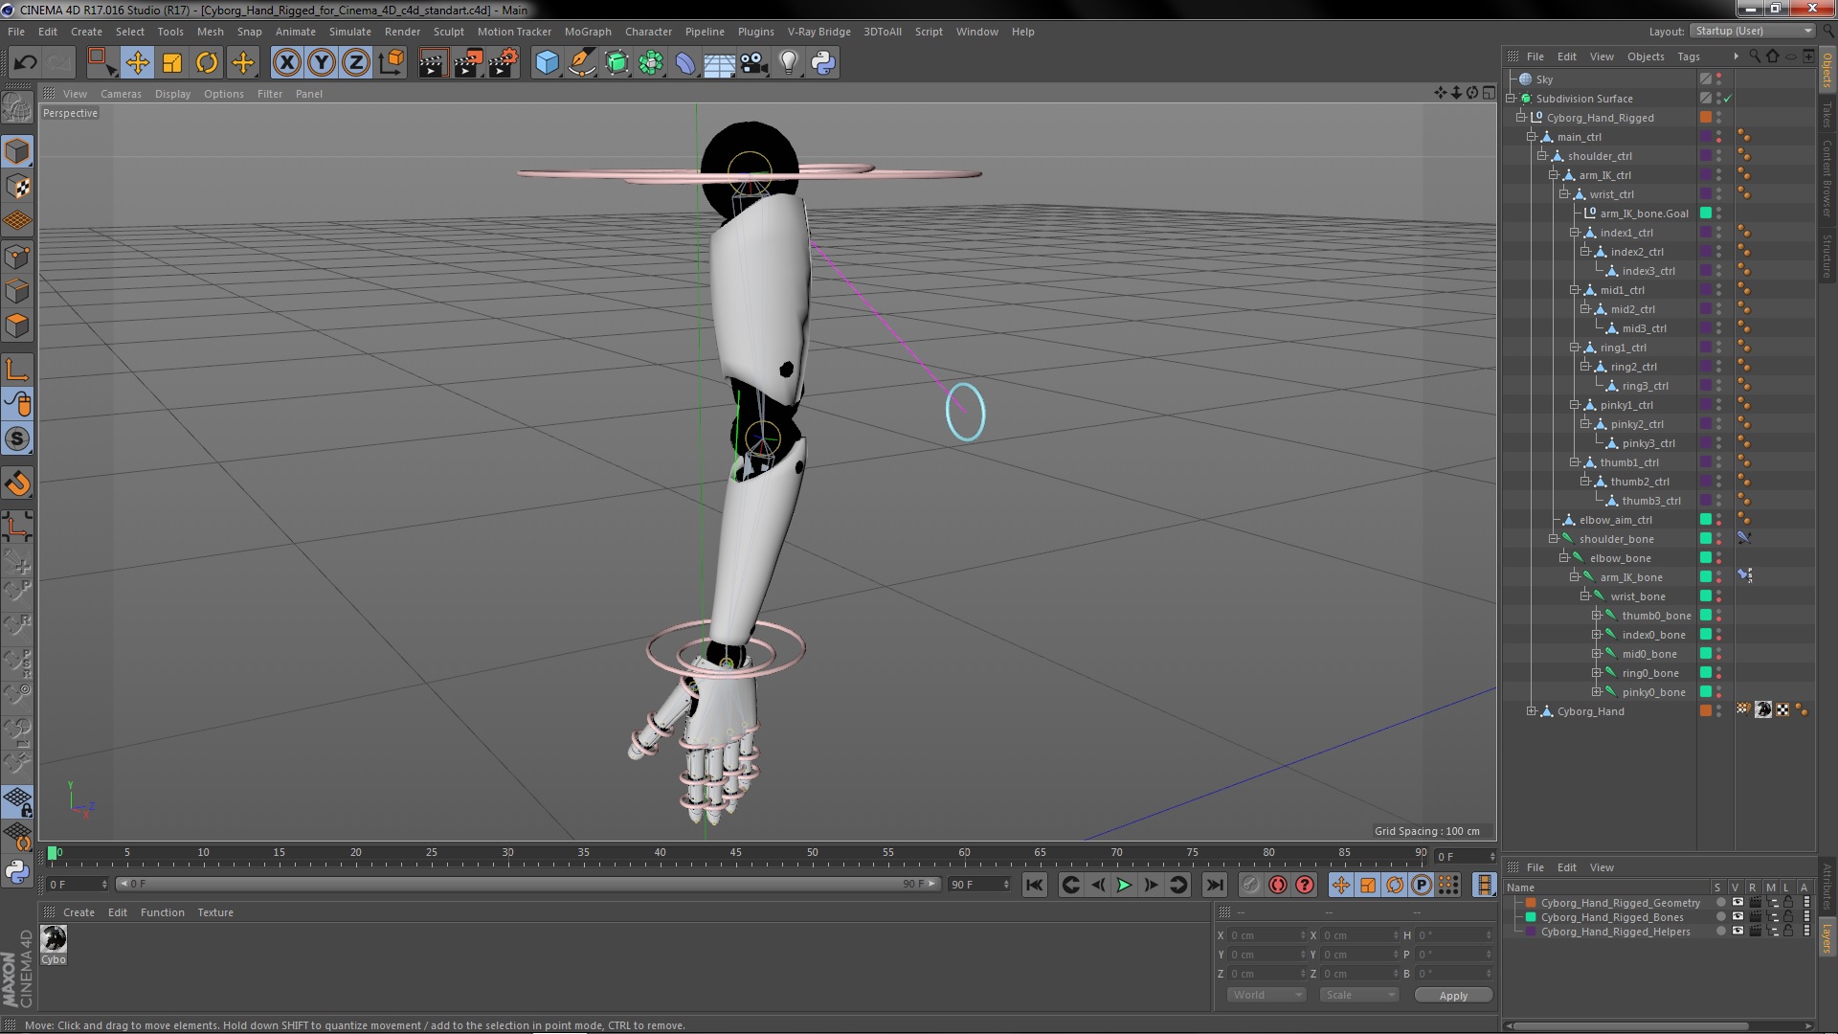The width and height of the screenshot is (1838, 1034).
Task: Click Make Editable icon in left toolbar
Action: pyautogui.click(x=17, y=109)
